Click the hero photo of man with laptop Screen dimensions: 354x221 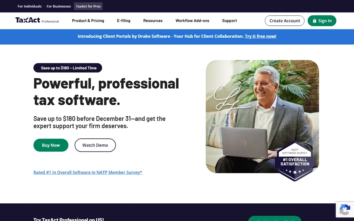(x=262, y=117)
